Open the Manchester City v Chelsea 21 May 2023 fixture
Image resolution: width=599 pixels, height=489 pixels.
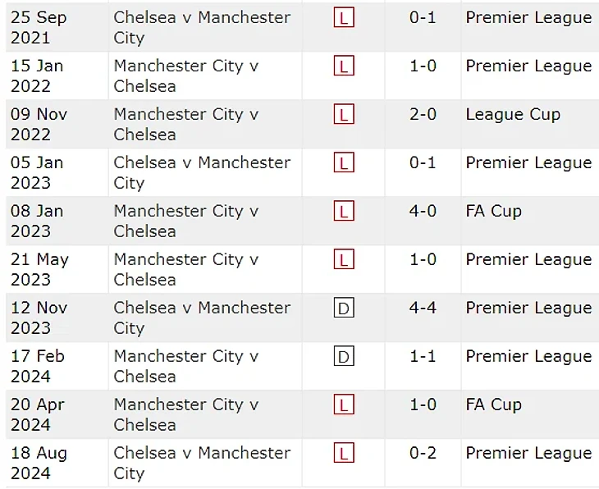tap(186, 269)
